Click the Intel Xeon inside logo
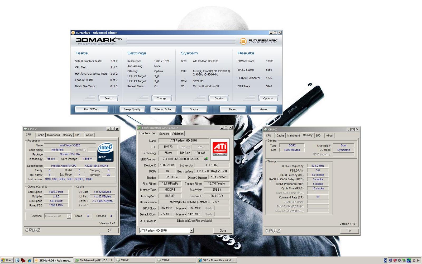This screenshot has width=422, height=264. click(105, 152)
